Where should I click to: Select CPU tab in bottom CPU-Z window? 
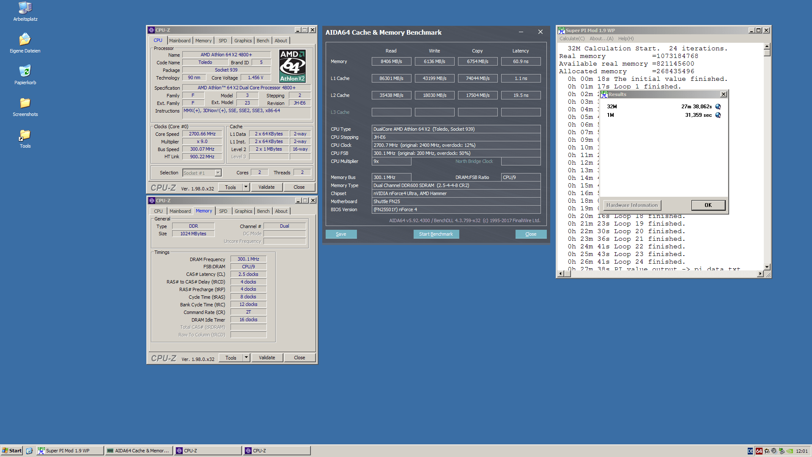click(158, 211)
